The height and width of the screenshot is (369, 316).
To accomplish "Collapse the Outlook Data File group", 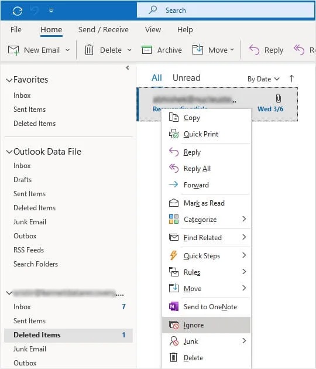I will [9, 152].
